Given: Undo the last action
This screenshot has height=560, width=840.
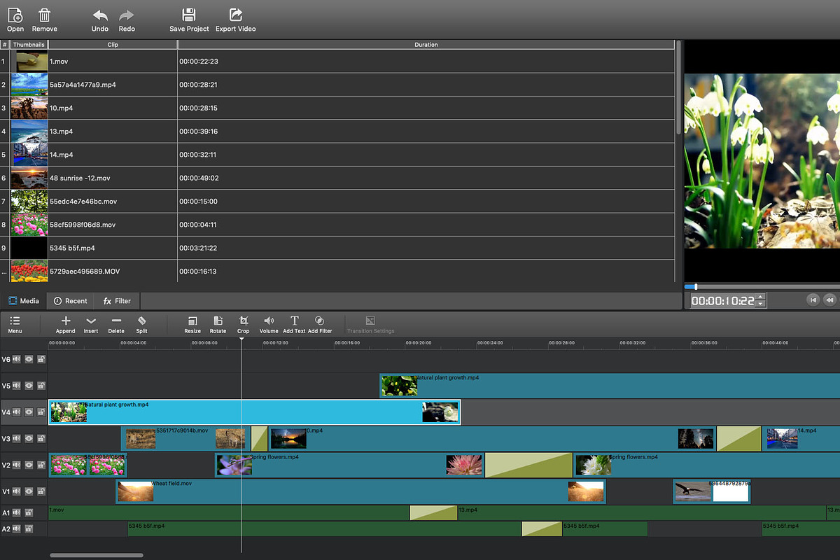Looking at the screenshot, I should (100, 15).
